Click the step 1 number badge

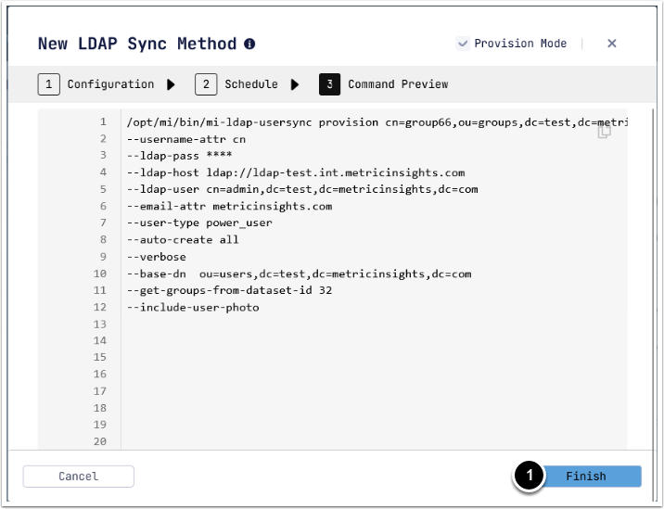(48, 84)
